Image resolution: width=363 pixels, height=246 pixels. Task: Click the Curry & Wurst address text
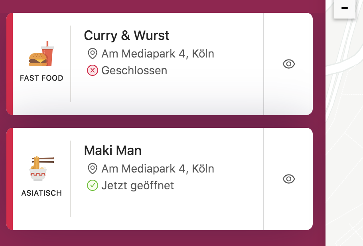pos(158,54)
